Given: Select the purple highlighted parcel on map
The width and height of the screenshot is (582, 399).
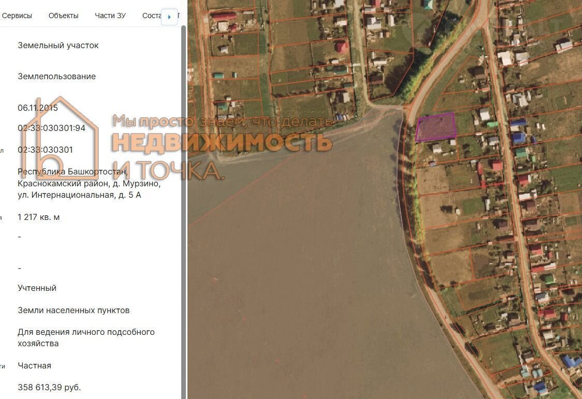Looking at the screenshot, I should 435,128.
